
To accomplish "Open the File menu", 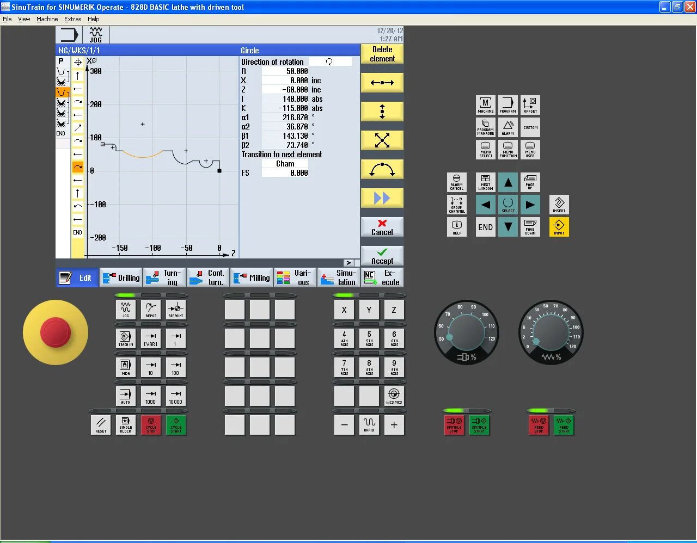I will 7,19.
